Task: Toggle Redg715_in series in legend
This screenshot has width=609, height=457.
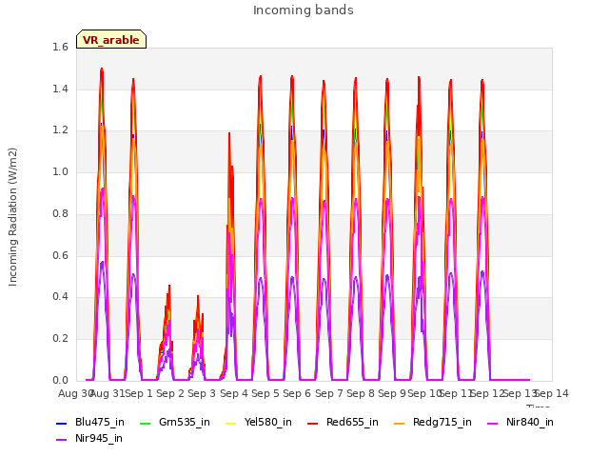Action: [x=433, y=422]
